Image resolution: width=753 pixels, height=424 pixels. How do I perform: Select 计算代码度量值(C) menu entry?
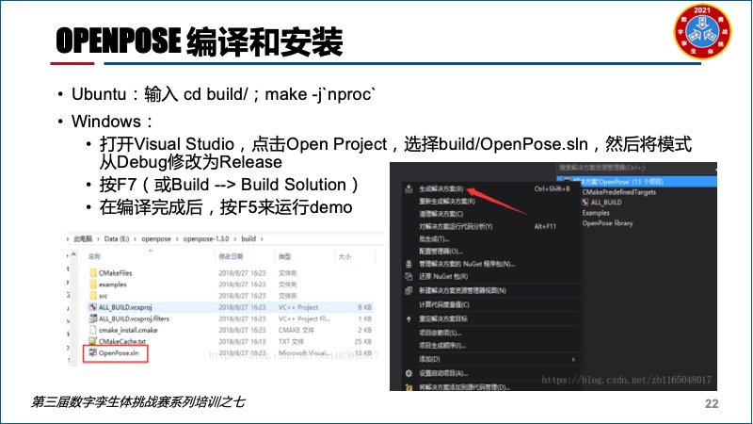[x=443, y=304]
